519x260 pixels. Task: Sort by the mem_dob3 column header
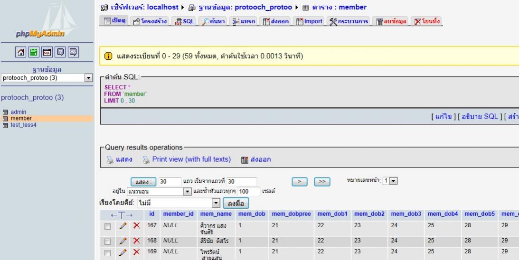(x=406, y=214)
